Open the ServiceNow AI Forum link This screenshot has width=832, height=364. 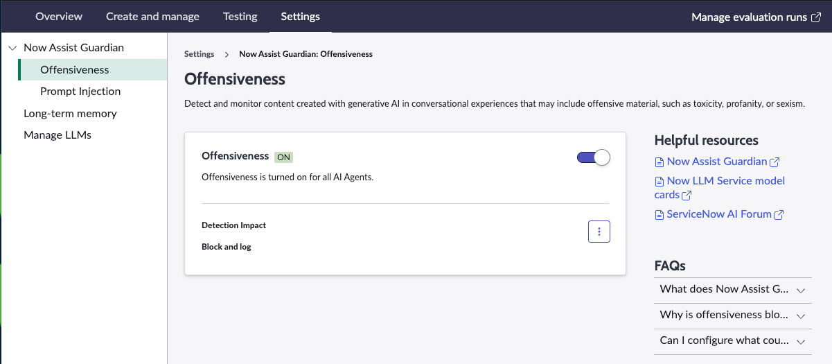point(719,214)
